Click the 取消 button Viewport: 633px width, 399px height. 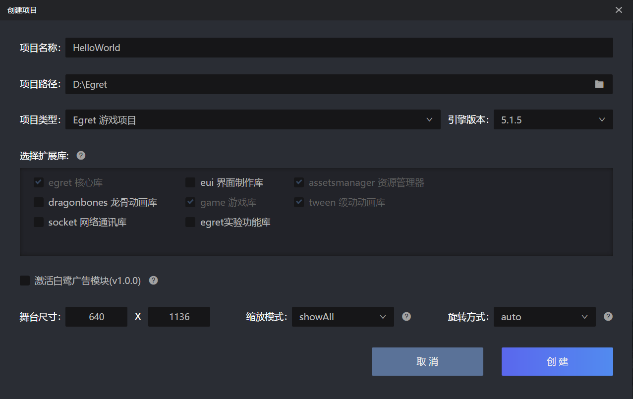click(x=427, y=361)
